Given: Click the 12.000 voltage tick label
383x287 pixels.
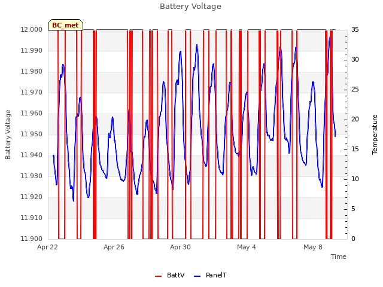Looking at the screenshot, I should coord(31,29).
